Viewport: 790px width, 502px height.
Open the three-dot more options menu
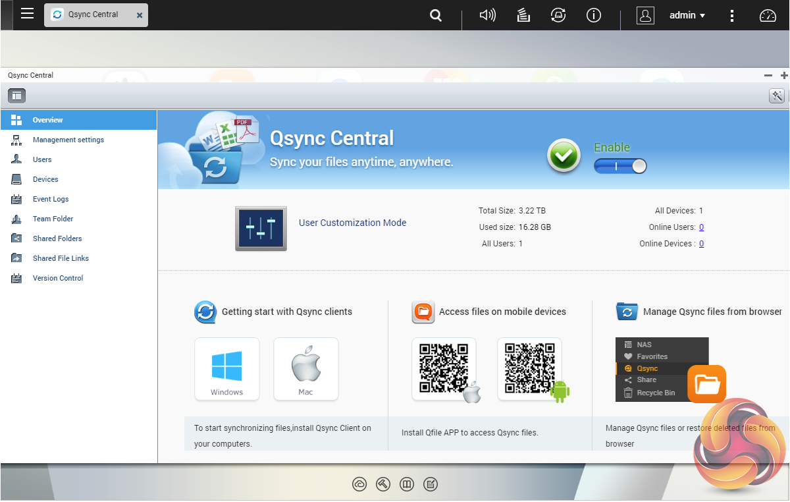point(732,15)
